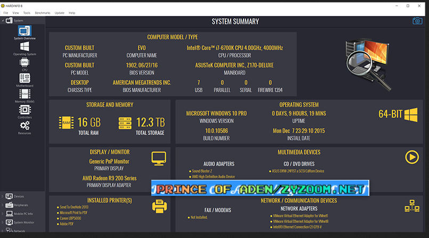Image resolution: width=429 pixels, height=238 pixels.
Task: Click the HARDiNFO title bar app icon
Action: tap(3, 6)
